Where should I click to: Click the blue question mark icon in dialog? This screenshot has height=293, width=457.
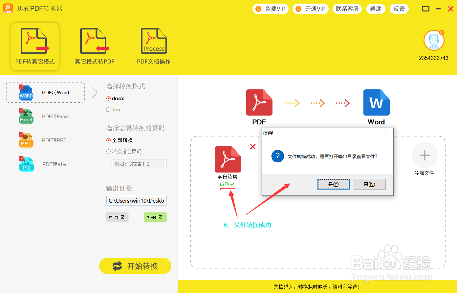point(277,156)
